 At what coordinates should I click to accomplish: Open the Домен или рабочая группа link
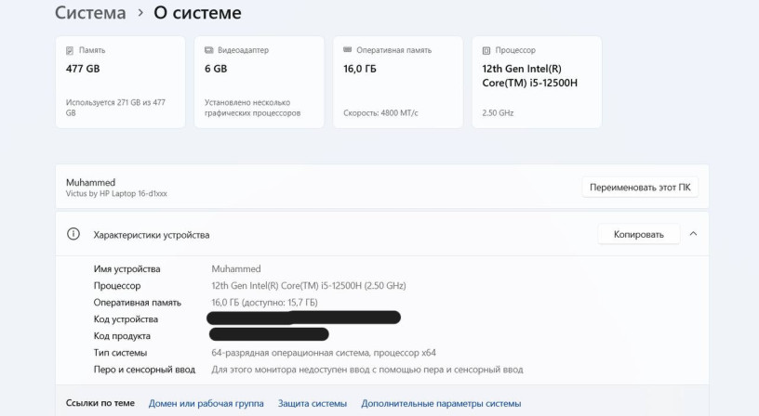click(x=206, y=404)
